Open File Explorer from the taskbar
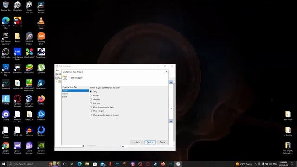The height and width of the screenshot is (167, 297). 87,164
